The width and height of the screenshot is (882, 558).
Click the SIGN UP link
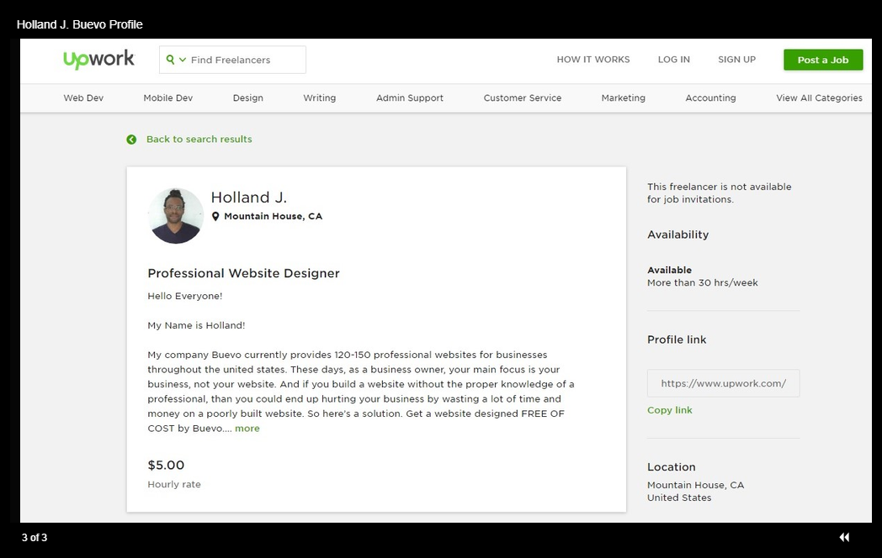click(x=736, y=60)
